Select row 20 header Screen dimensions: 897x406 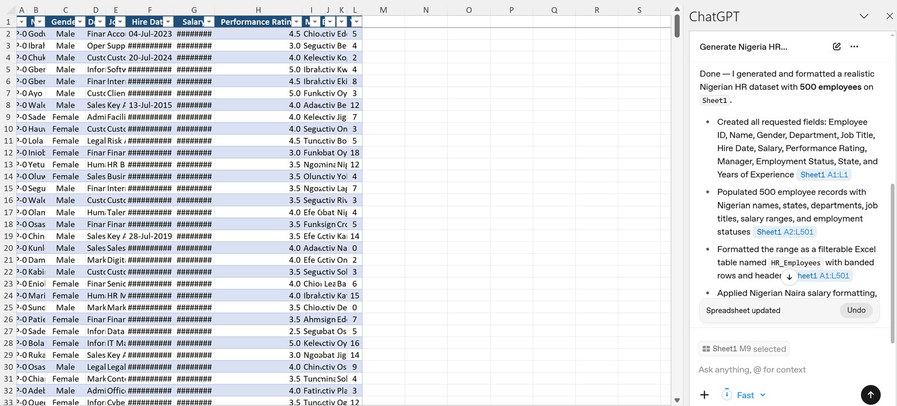coord(8,248)
